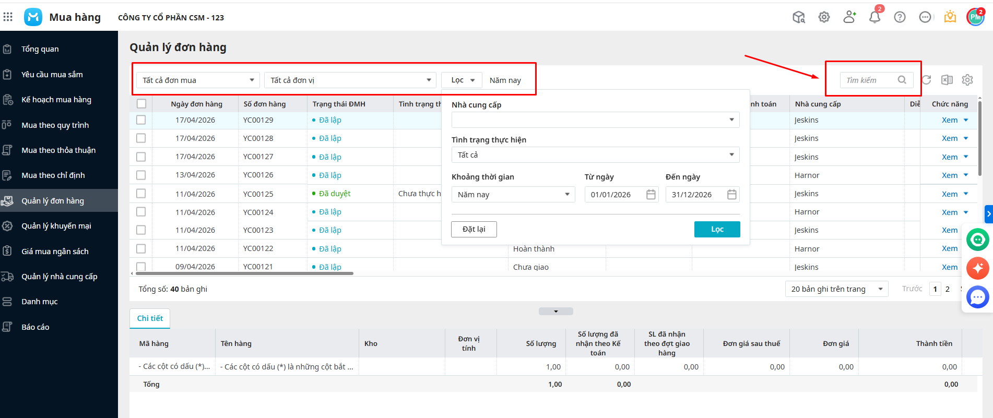993x418 pixels.
Task: Open table column settings gear icon
Action: click(967, 80)
